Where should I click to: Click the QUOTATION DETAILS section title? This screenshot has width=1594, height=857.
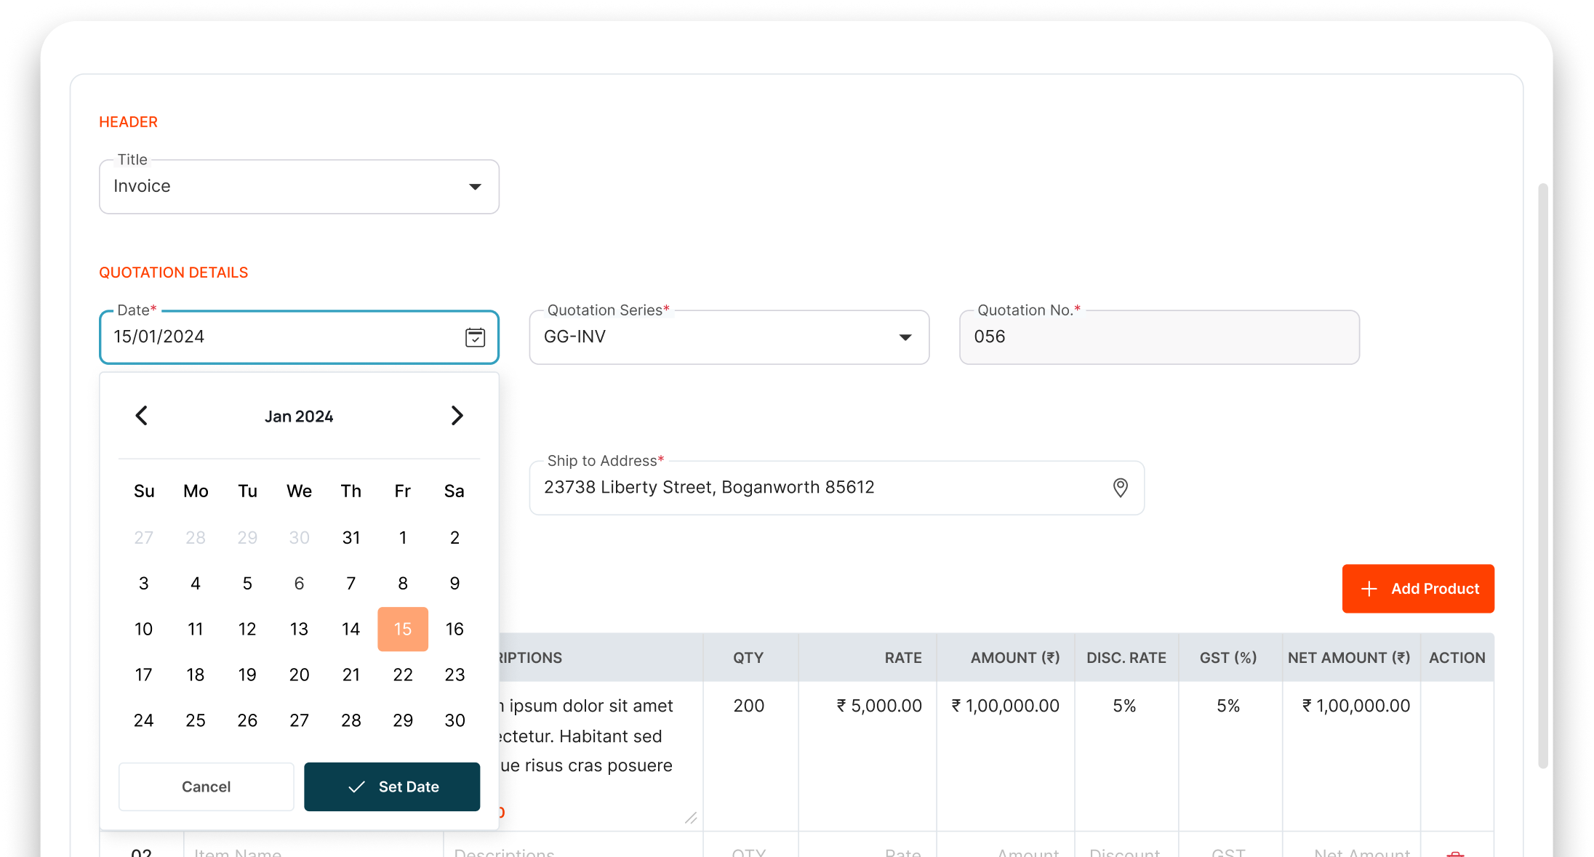(174, 273)
